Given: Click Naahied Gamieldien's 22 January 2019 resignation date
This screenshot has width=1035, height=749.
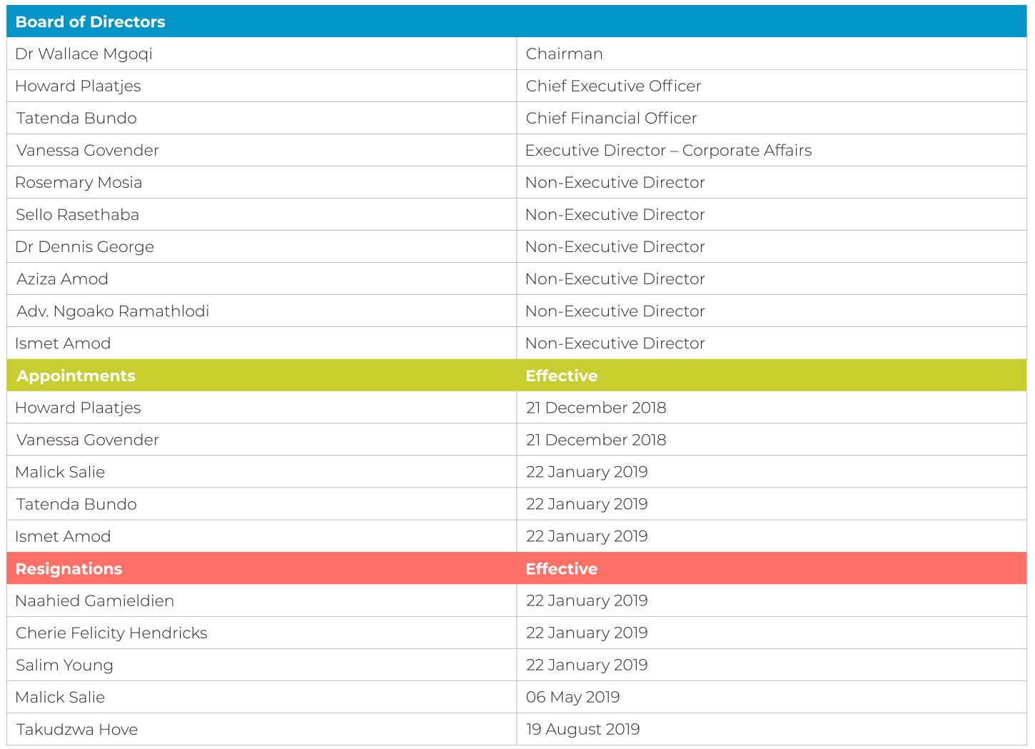Looking at the screenshot, I should tap(587, 600).
